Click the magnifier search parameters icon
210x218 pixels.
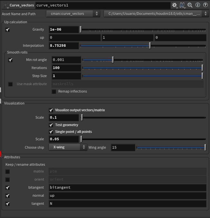(x=190, y=5)
